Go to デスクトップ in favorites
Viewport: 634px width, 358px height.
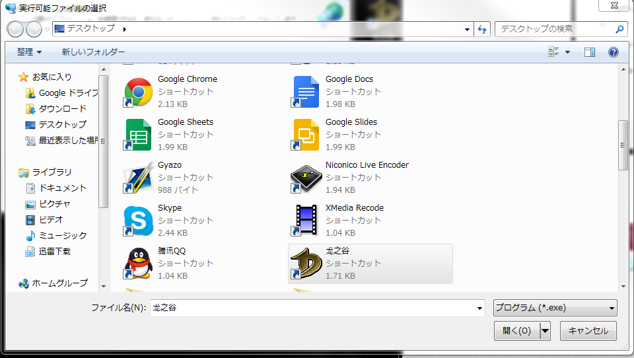[x=55, y=125]
